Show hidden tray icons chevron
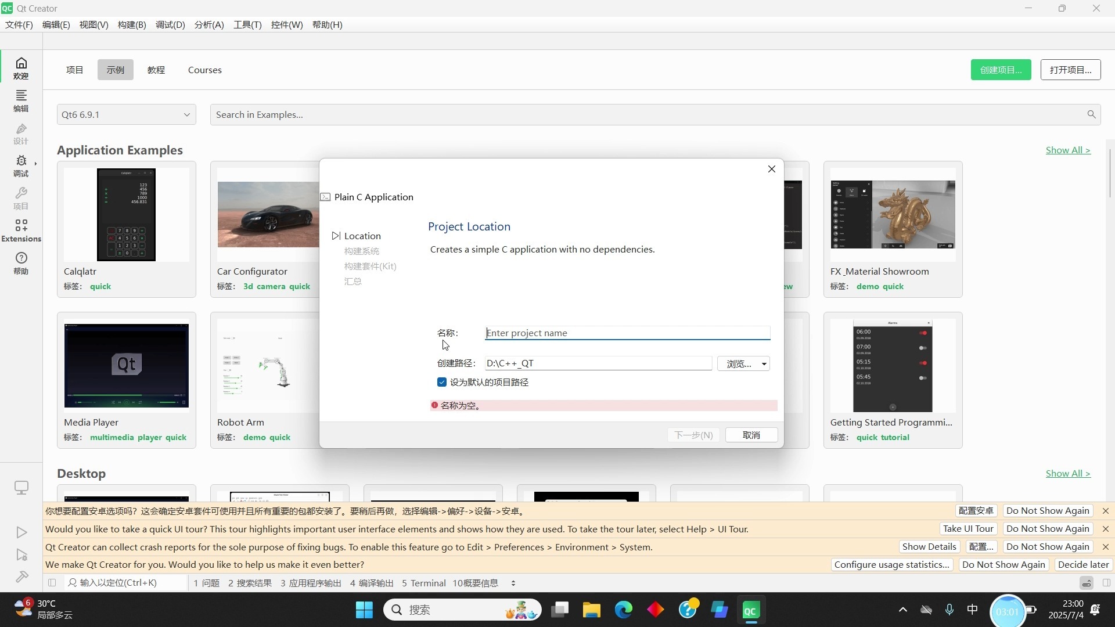Screen dimensions: 1115x627 [x=902, y=610]
